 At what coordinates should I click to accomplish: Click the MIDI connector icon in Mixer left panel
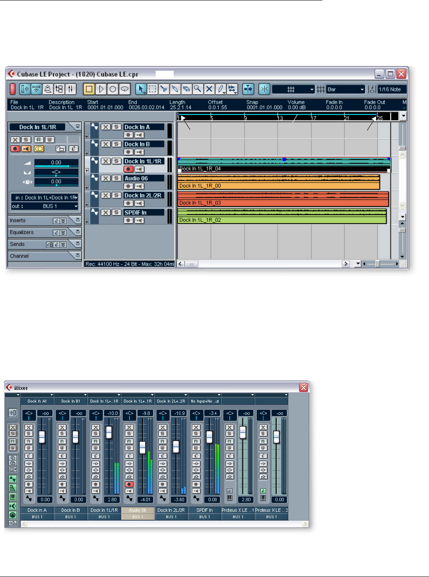click(13, 515)
